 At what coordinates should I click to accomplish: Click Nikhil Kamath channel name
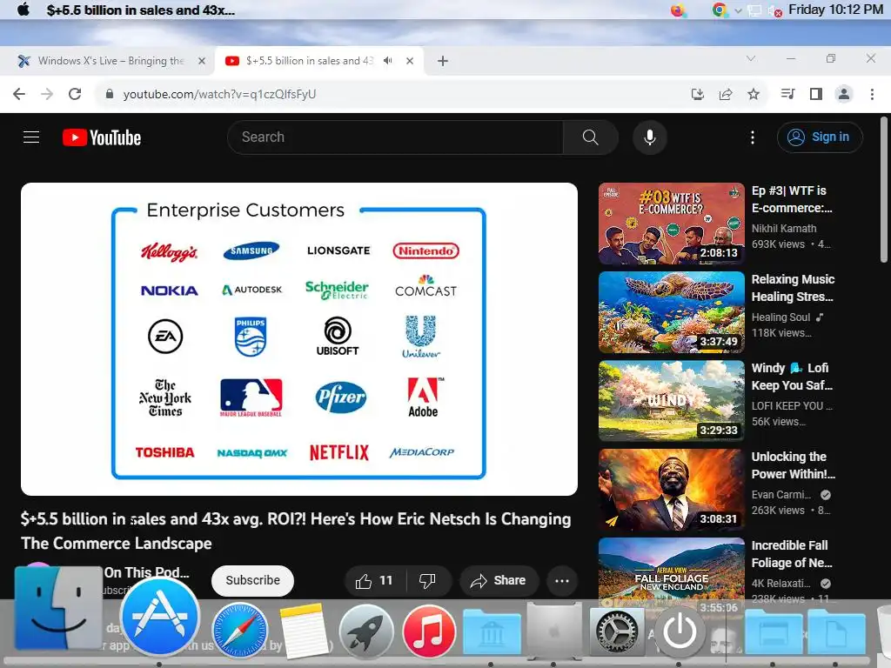pyautogui.click(x=784, y=229)
